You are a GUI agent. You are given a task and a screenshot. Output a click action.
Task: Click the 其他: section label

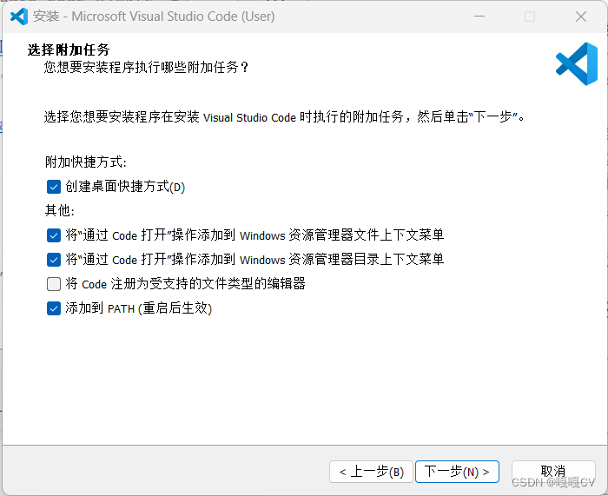(x=60, y=210)
